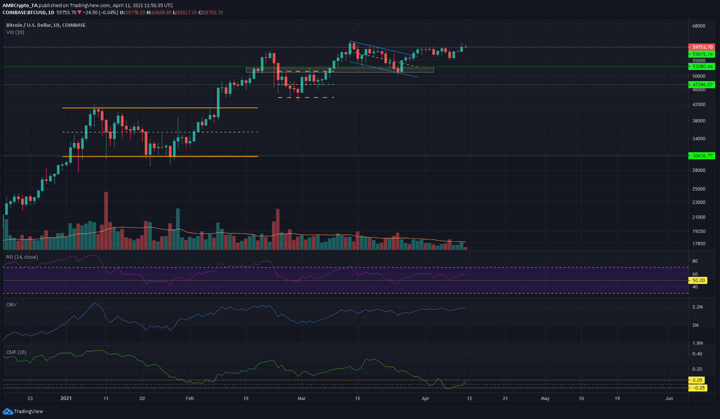Screen dimensions: 720x419
Task: Click the yellow CMF -0.05 label
Action: 698,388
